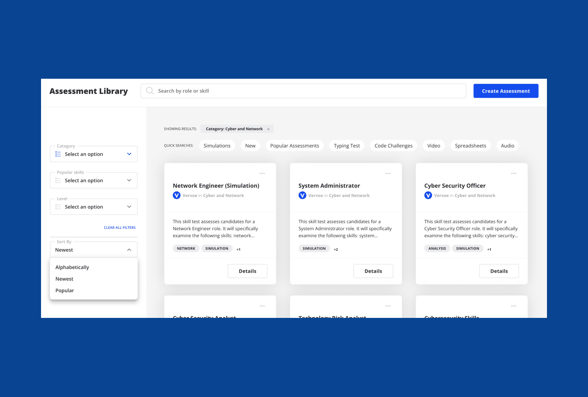
Task: Click SIMULATION tag on Cyber Security Officer card
Action: click(467, 248)
